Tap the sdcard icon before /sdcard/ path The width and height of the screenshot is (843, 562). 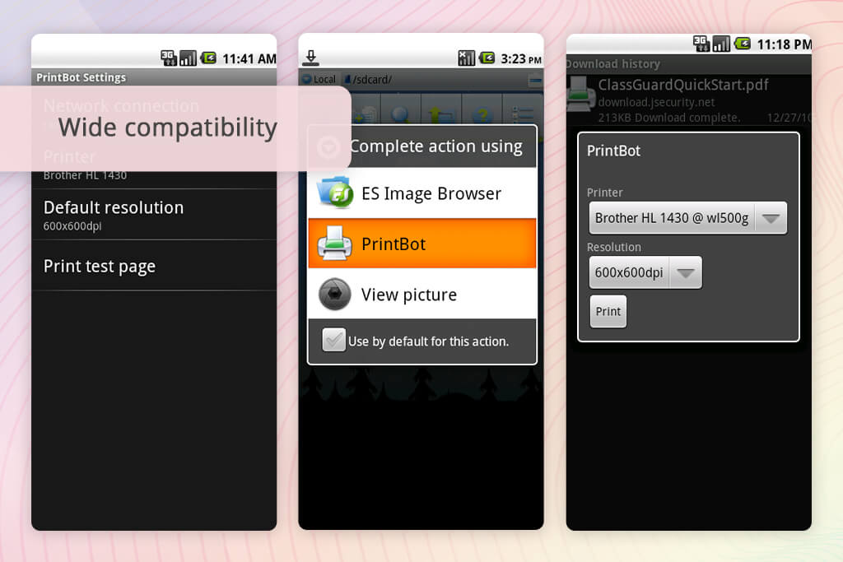tap(347, 80)
